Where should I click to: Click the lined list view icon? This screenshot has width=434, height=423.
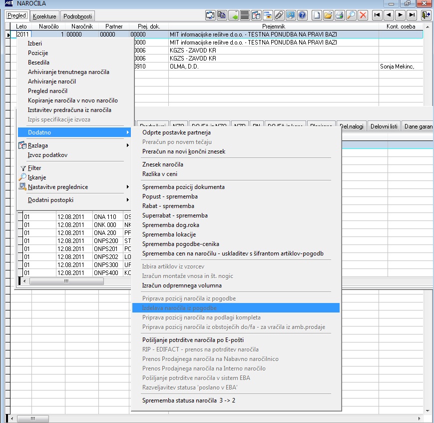[x=245, y=15]
